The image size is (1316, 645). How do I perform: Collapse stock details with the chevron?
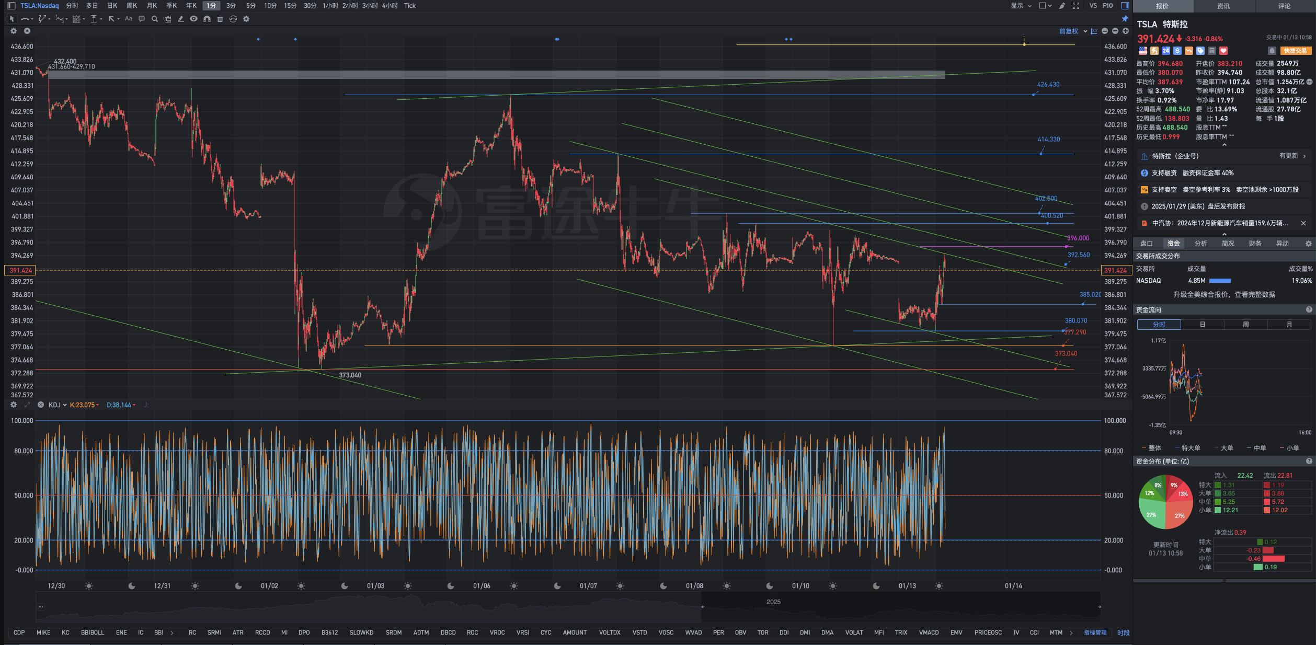1224,145
